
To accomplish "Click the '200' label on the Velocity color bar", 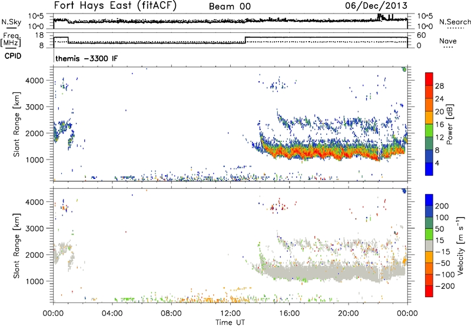I will coord(442,206).
